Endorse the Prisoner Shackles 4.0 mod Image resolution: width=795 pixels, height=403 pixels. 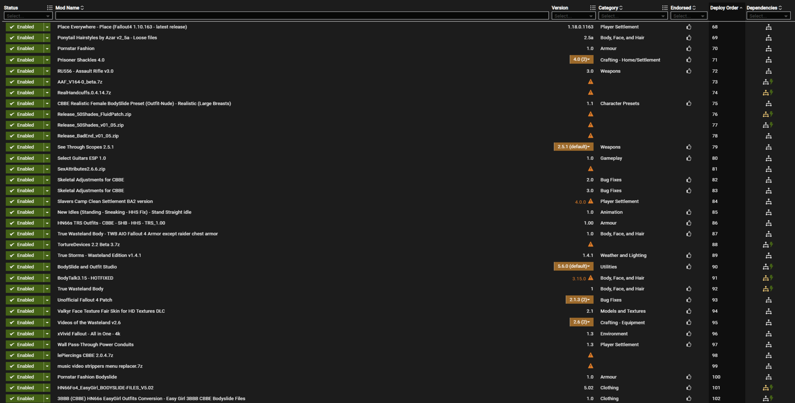[x=689, y=60]
